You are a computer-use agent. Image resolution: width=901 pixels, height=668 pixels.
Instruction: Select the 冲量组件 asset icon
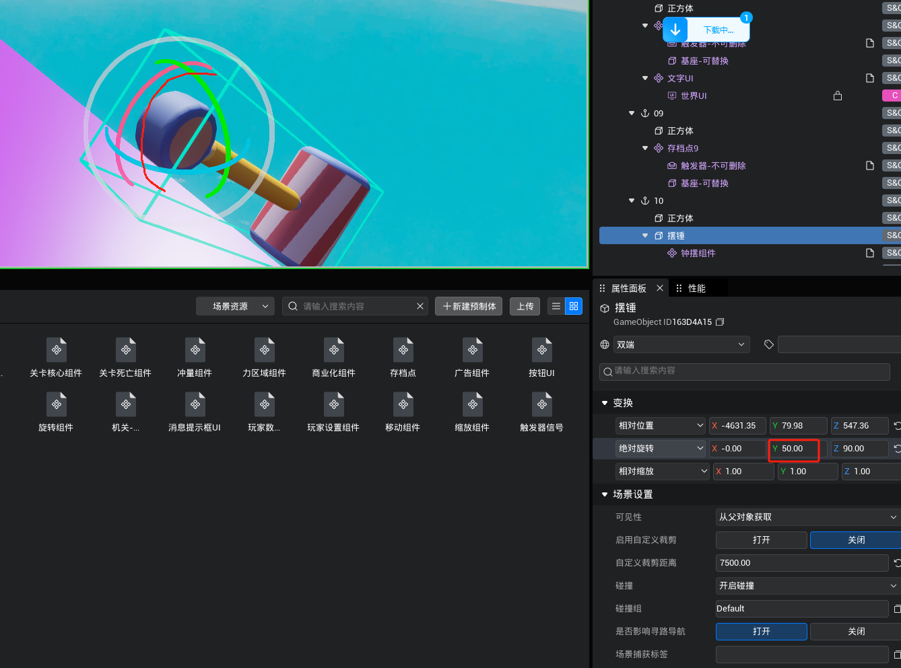click(195, 350)
